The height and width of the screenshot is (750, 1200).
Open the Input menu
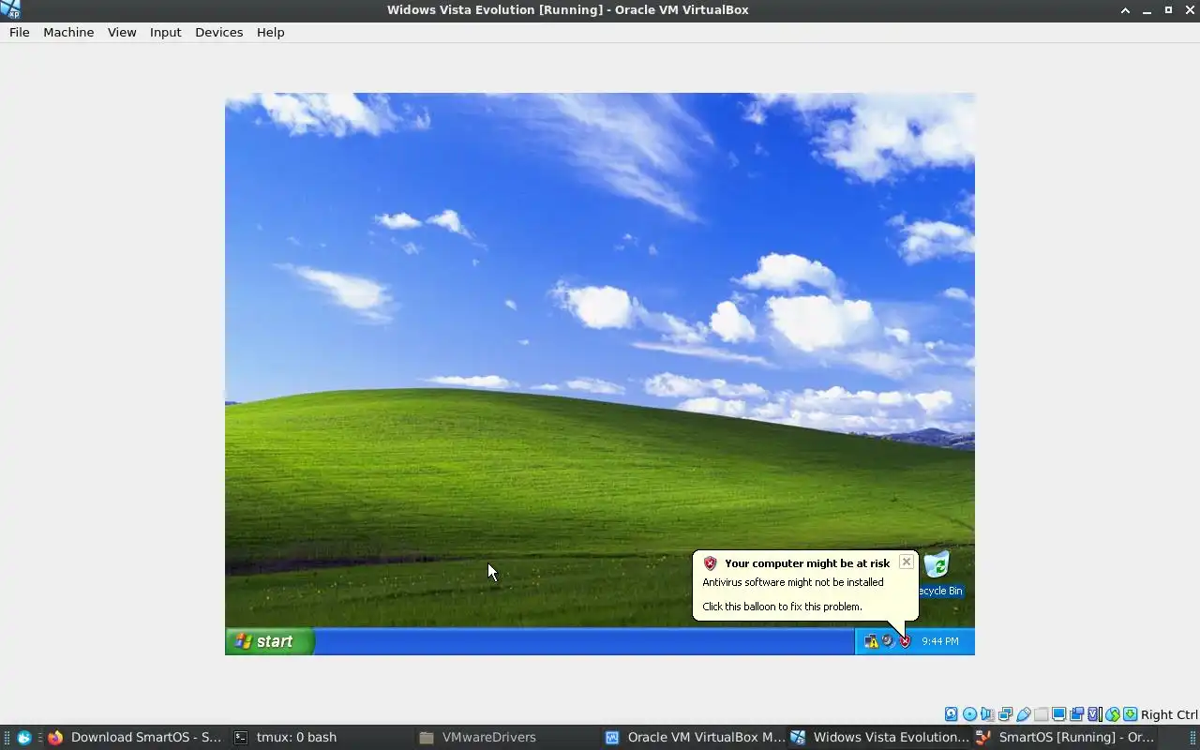[x=165, y=32]
